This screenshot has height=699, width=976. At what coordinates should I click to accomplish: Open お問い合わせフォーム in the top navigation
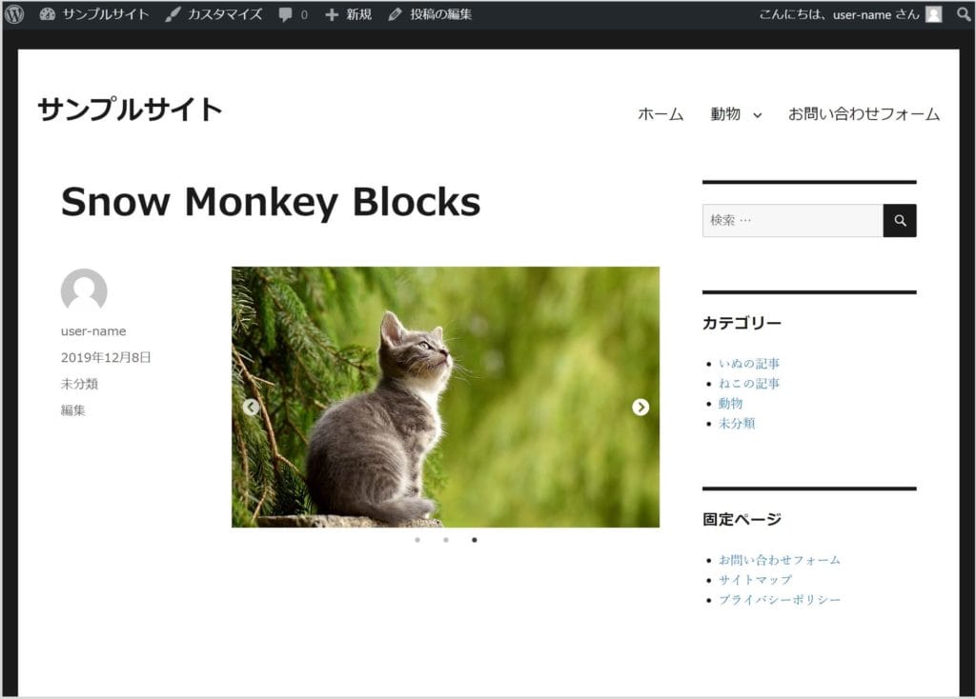pos(864,114)
